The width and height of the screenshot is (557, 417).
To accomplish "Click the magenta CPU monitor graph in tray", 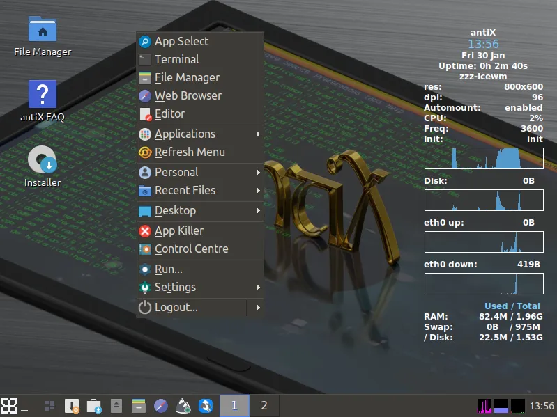I will coord(484,406).
